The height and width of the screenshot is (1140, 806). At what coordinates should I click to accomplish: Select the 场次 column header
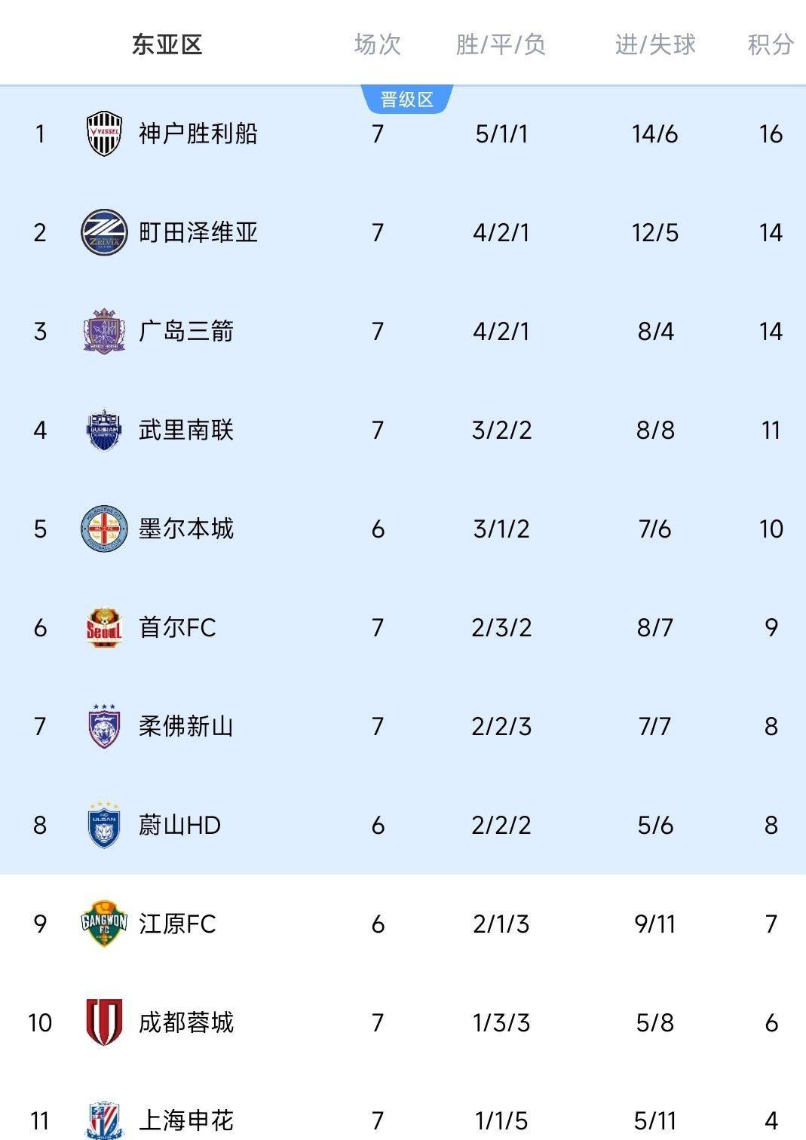click(378, 44)
